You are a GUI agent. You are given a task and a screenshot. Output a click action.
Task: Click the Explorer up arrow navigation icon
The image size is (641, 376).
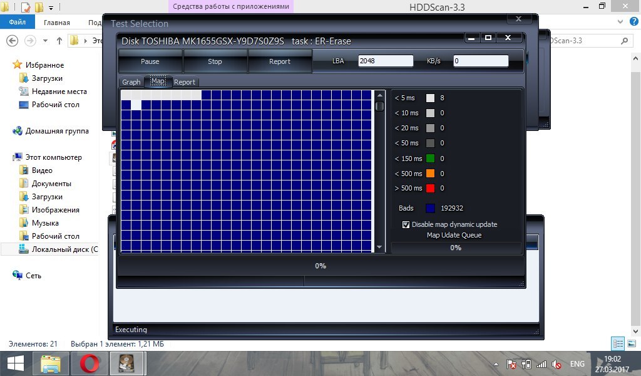click(x=59, y=41)
